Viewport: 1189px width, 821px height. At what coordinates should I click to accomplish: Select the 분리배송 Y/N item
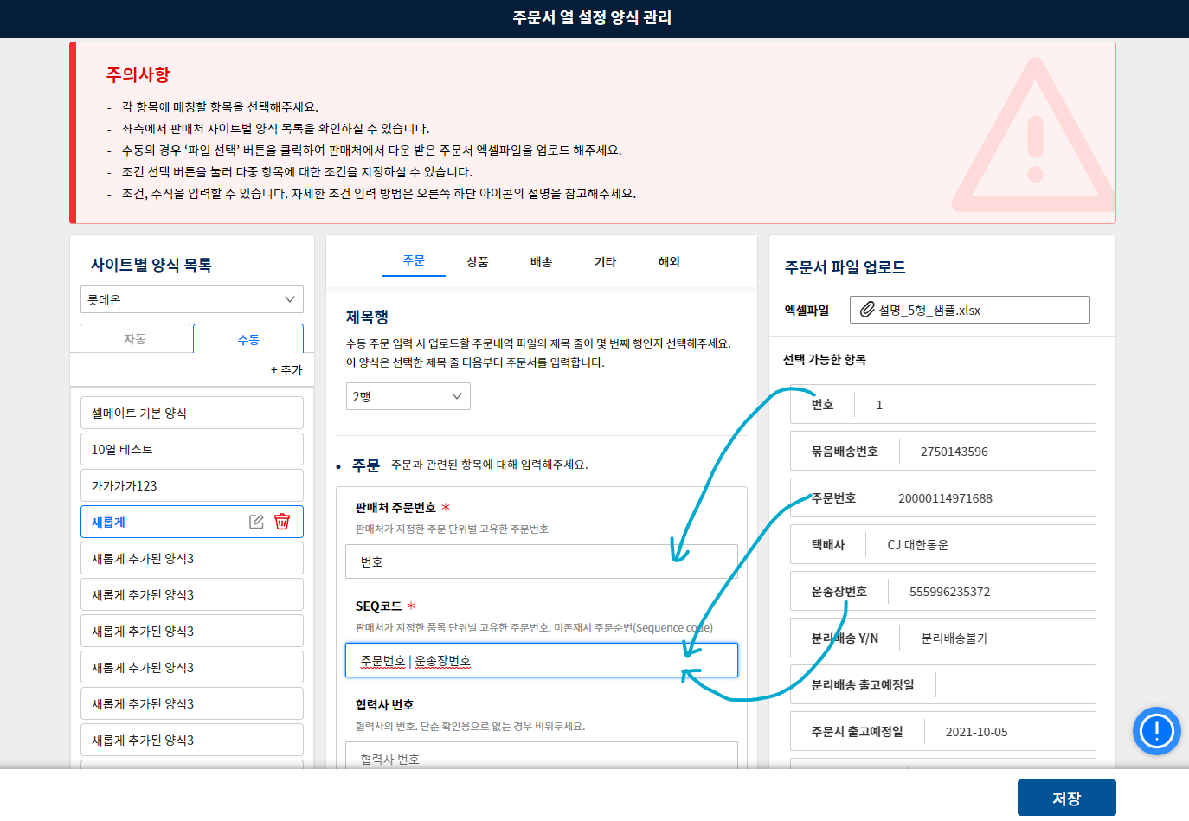[943, 638]
